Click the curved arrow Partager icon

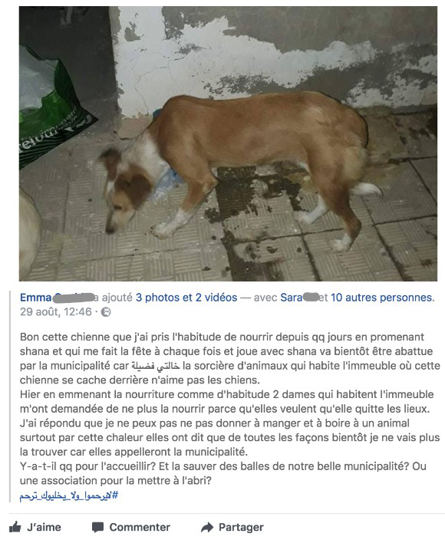pos(207,527)
